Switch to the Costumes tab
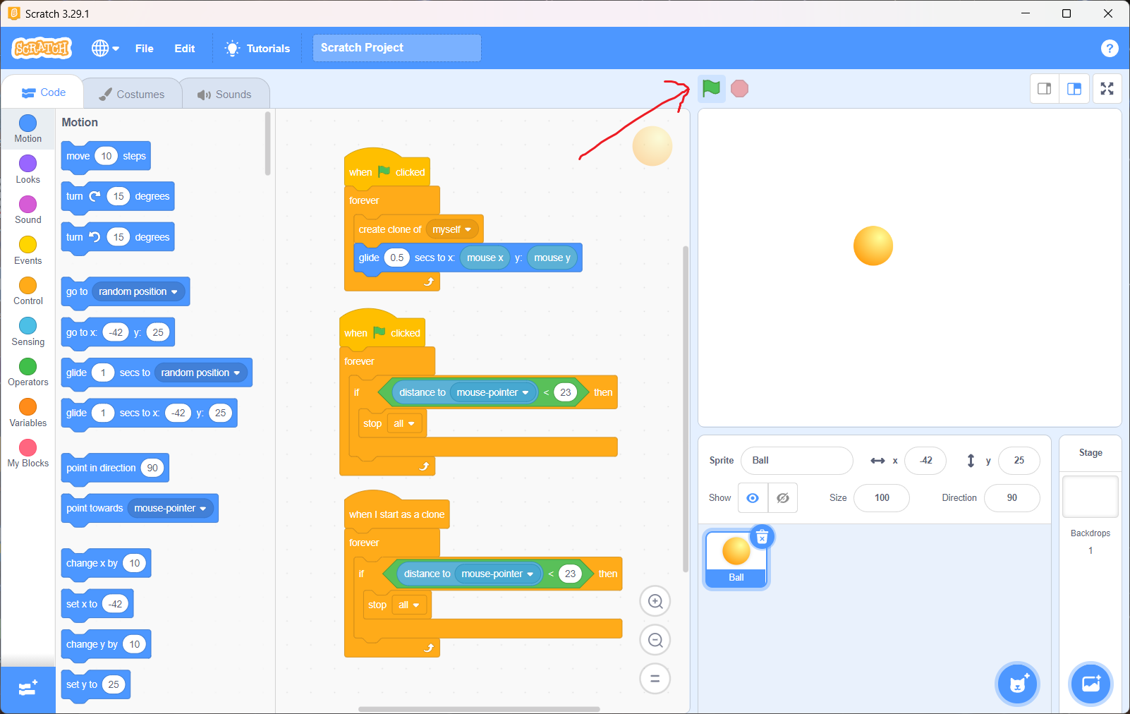 click(132, 94)
